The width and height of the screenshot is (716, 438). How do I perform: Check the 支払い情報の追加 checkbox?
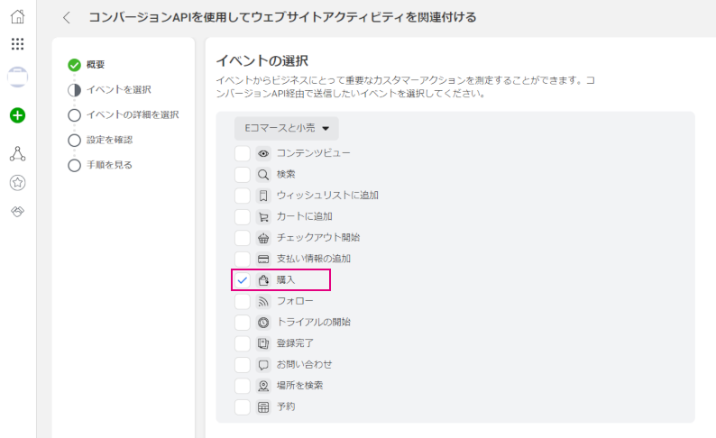coord(243,259)
